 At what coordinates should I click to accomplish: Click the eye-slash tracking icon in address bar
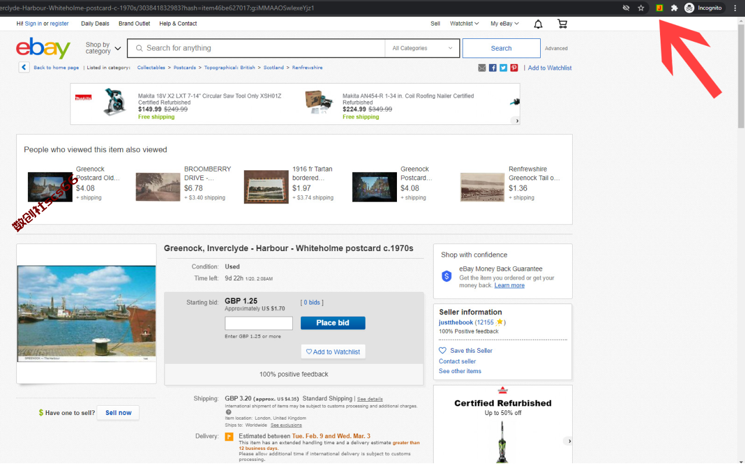pos(626,8)
